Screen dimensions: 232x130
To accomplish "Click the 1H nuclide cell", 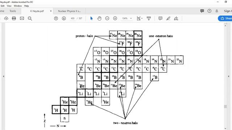I will pos(56,110).
